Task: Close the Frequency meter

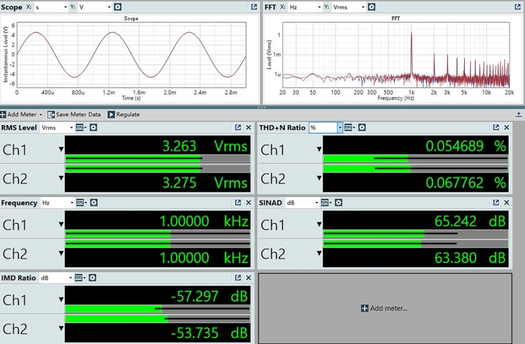Action: 249,203
